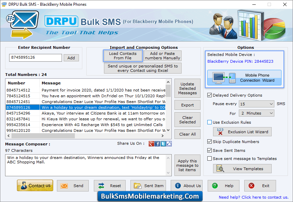Click the Clear All button

click(x=187, y=134)
